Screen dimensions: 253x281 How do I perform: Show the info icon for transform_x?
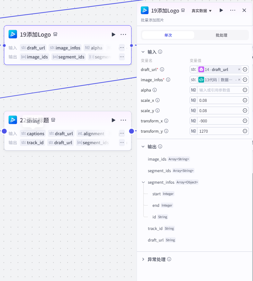click(x=166, y=121)
